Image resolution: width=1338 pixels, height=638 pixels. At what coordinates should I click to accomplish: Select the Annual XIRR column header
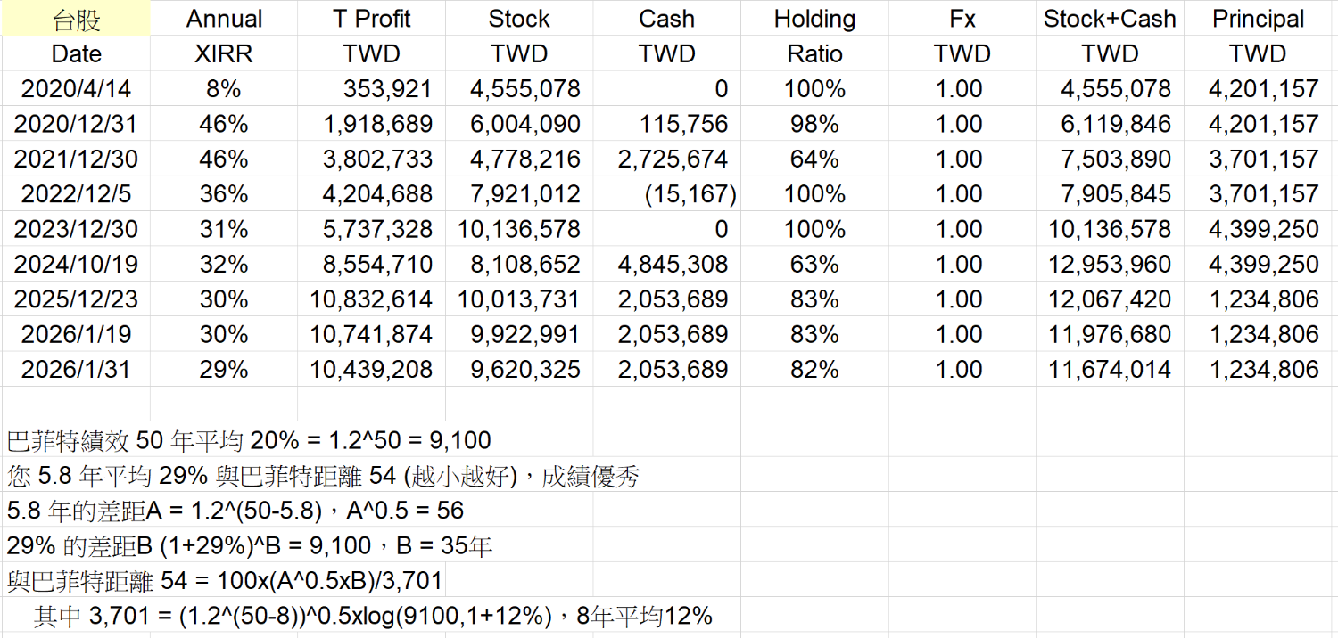(x=224, y=19)
